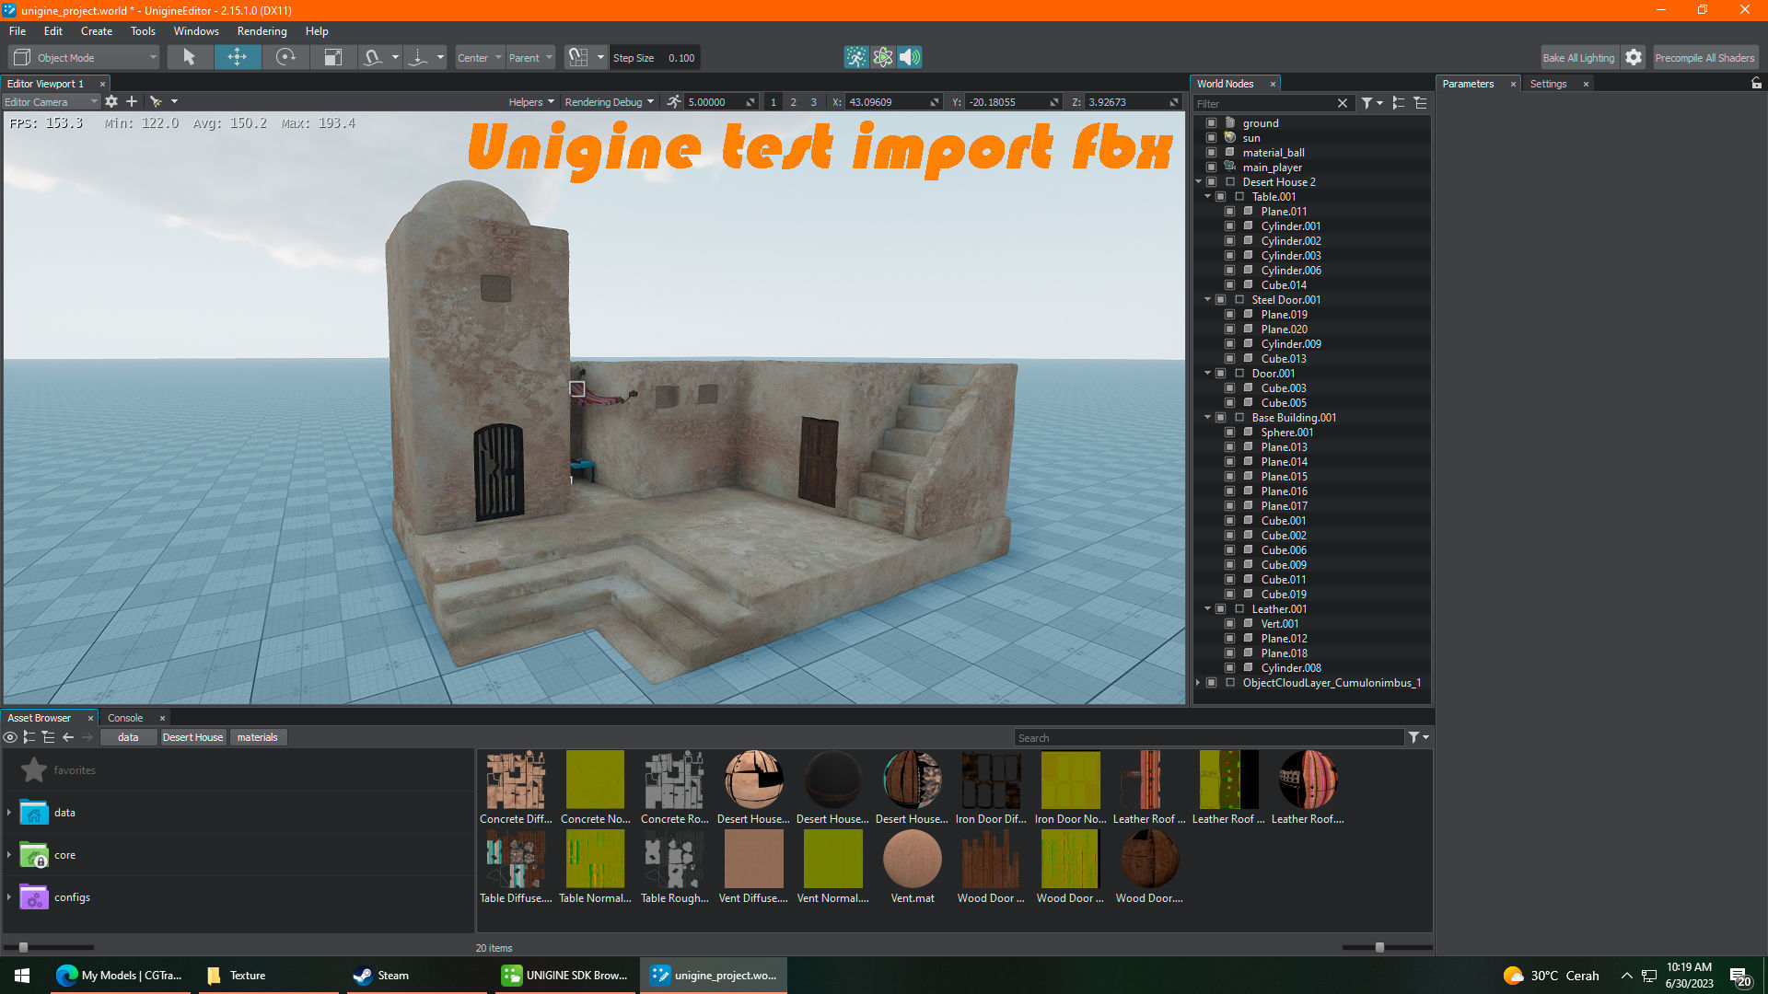Open the Center pivot dropdown
This screenshot has width=1768, height=994.
pyautogui.click(x=480, y=57)
